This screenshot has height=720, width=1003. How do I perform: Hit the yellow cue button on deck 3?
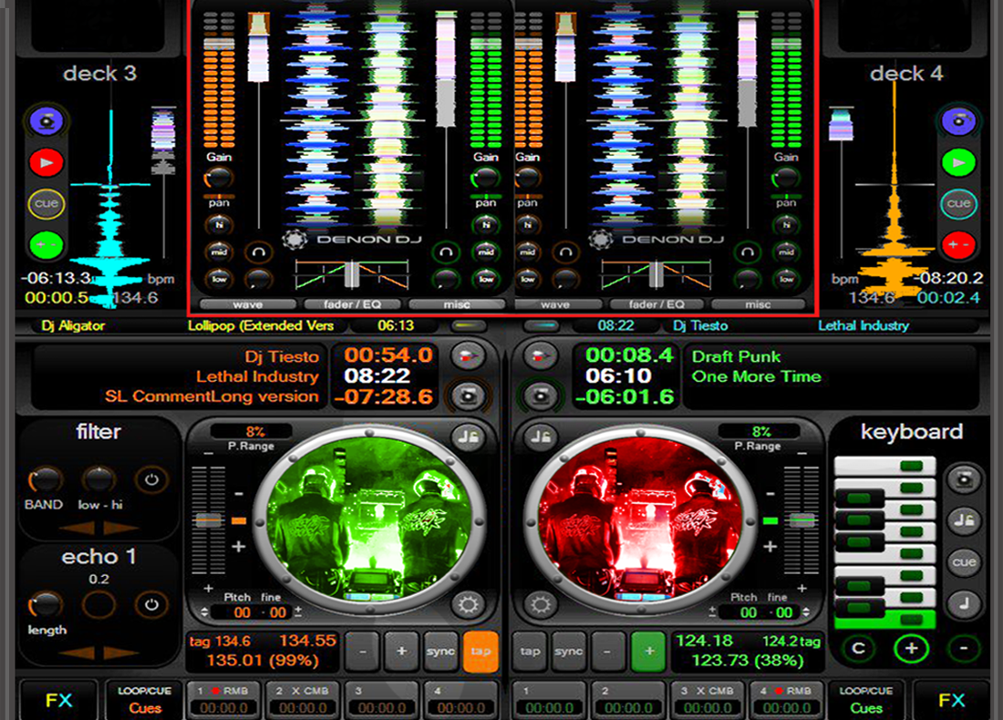(47, 204)
